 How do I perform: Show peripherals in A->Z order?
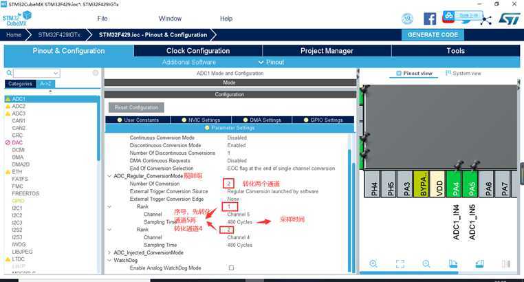[45, 84]
